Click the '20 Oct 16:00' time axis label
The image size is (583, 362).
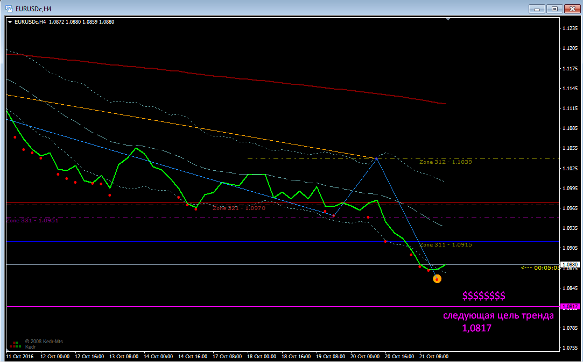coord(399,357)
